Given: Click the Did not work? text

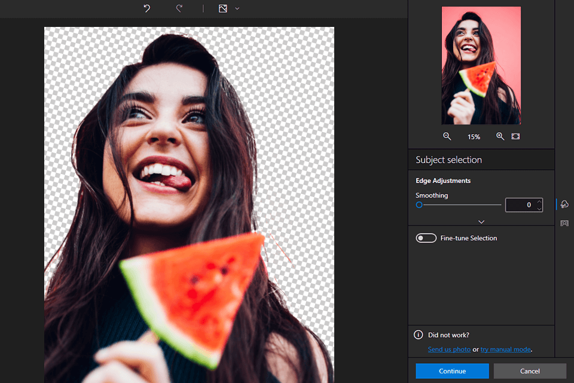Looking at the screenshot, I should (x=448, y=335).
